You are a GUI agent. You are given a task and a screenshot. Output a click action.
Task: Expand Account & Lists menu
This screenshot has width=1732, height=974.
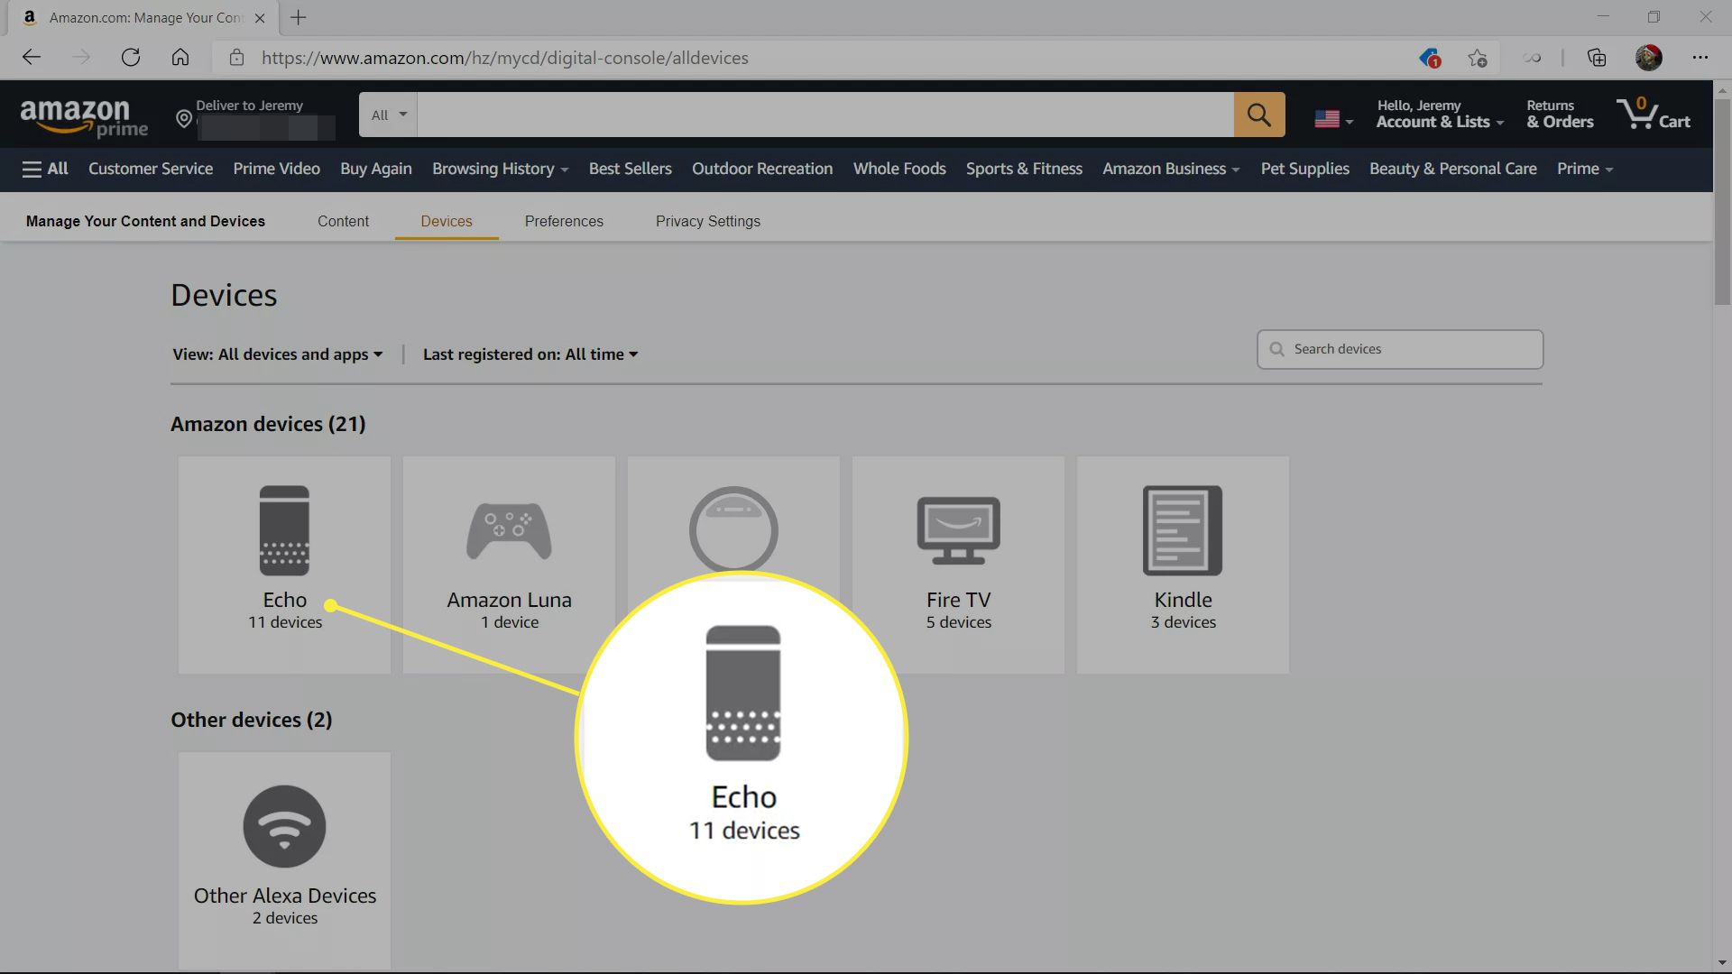pos(1440,115)
